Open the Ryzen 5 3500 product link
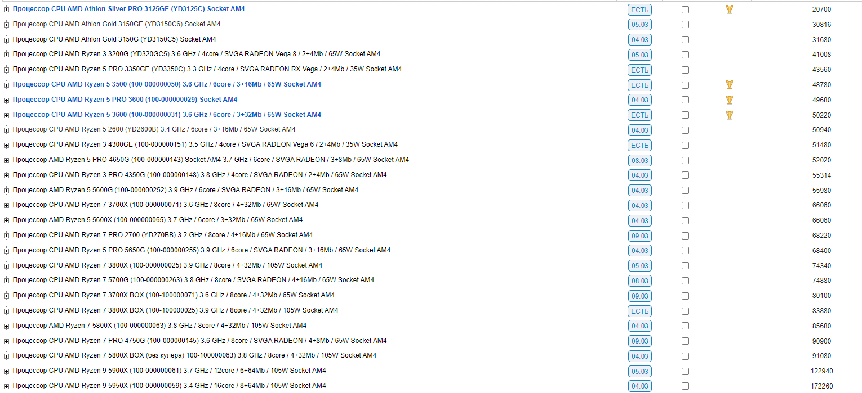 click(x=167, y=84)
